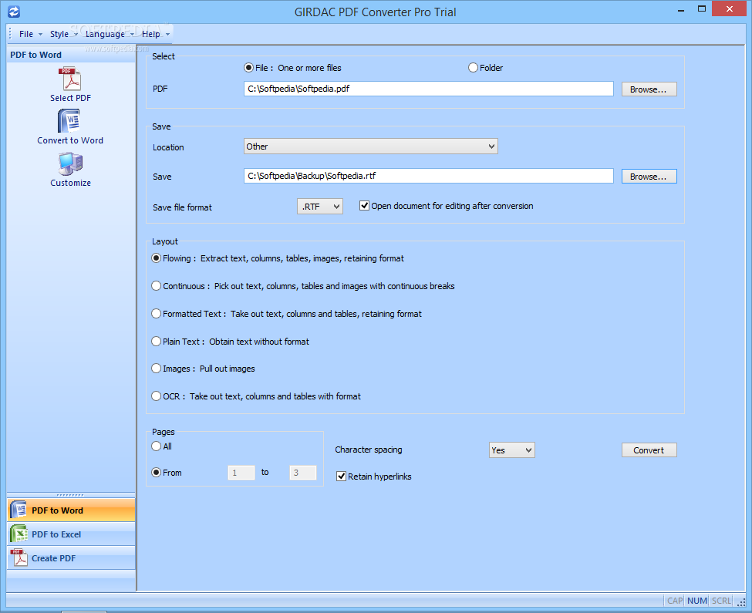Image resolution: width=752 pixels, height=613 pixels.
Task: Click the Convert to Word icon
Action: (x=70, y=121)
